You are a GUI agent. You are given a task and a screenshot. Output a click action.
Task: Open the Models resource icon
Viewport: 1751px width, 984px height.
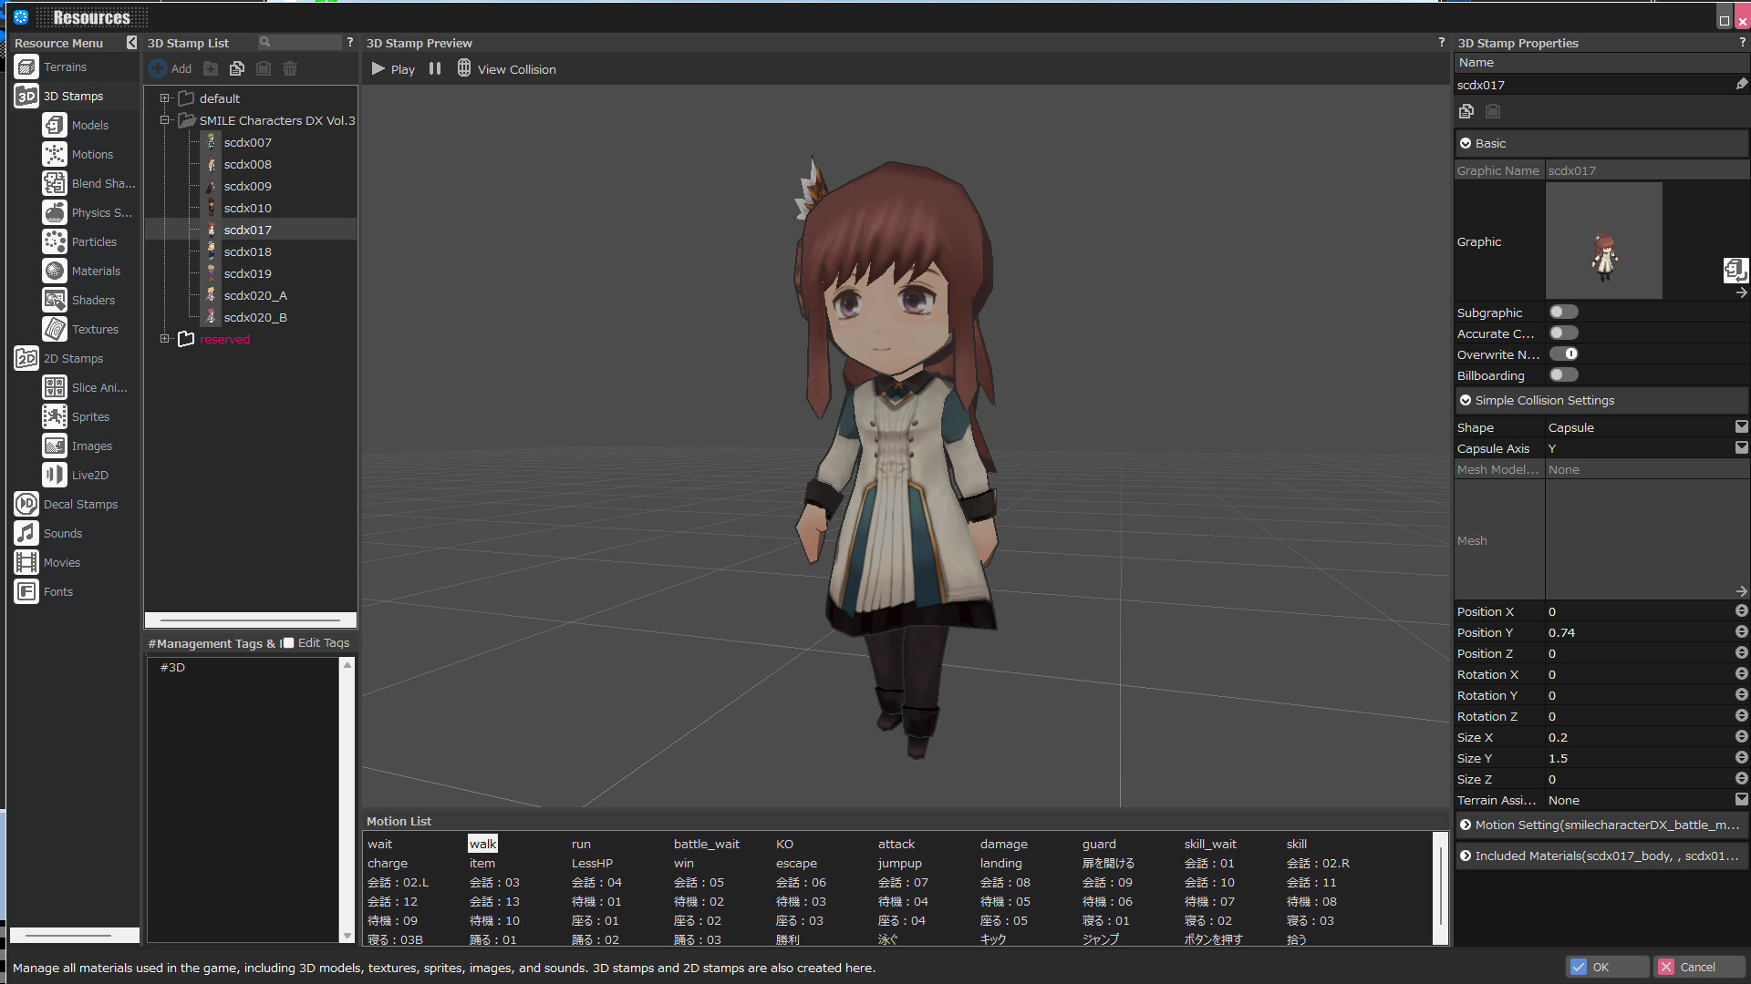pyautogui.click(x=55, y=125)
